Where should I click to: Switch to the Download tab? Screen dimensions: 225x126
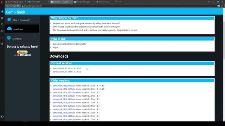pos(16,2)
